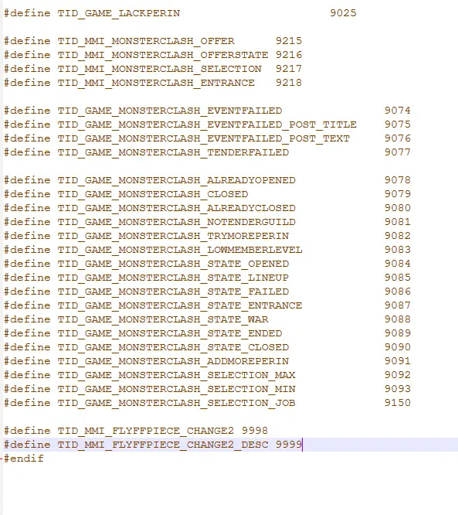Select TID_MMI_MONSTERCLASH_SELECTION identifier
Image resolution: width=458 pixels, height=515 pixels.
tap(160, 69)
